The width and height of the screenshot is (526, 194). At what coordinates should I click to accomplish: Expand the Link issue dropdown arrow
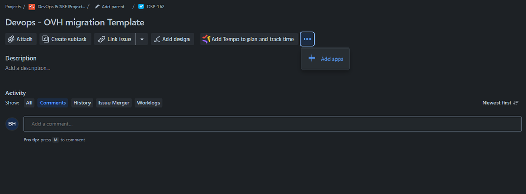(142, 39)
